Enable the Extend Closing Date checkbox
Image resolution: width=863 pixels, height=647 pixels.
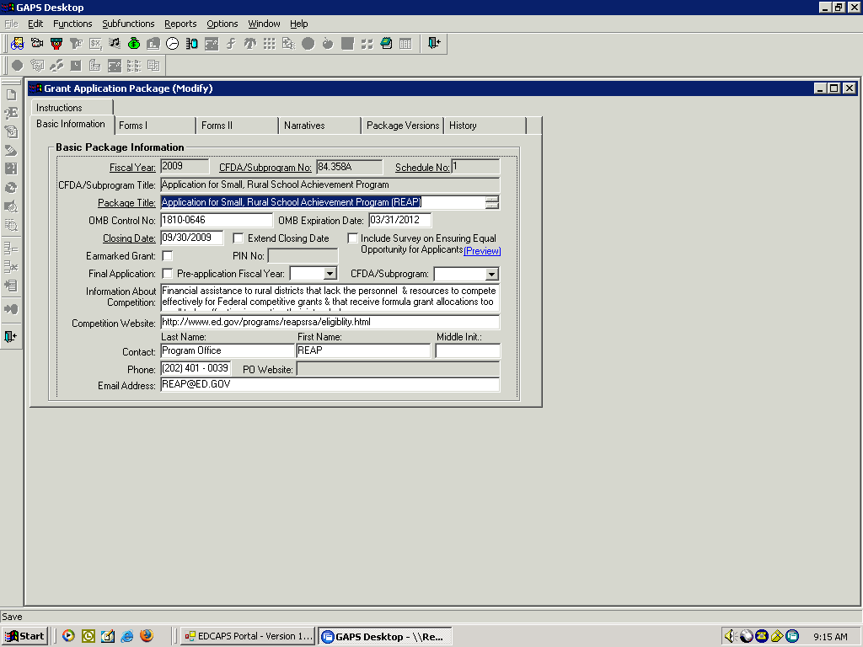point(239,238)
